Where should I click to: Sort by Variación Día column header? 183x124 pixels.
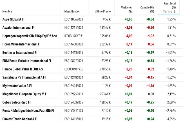tap(126, 10)
